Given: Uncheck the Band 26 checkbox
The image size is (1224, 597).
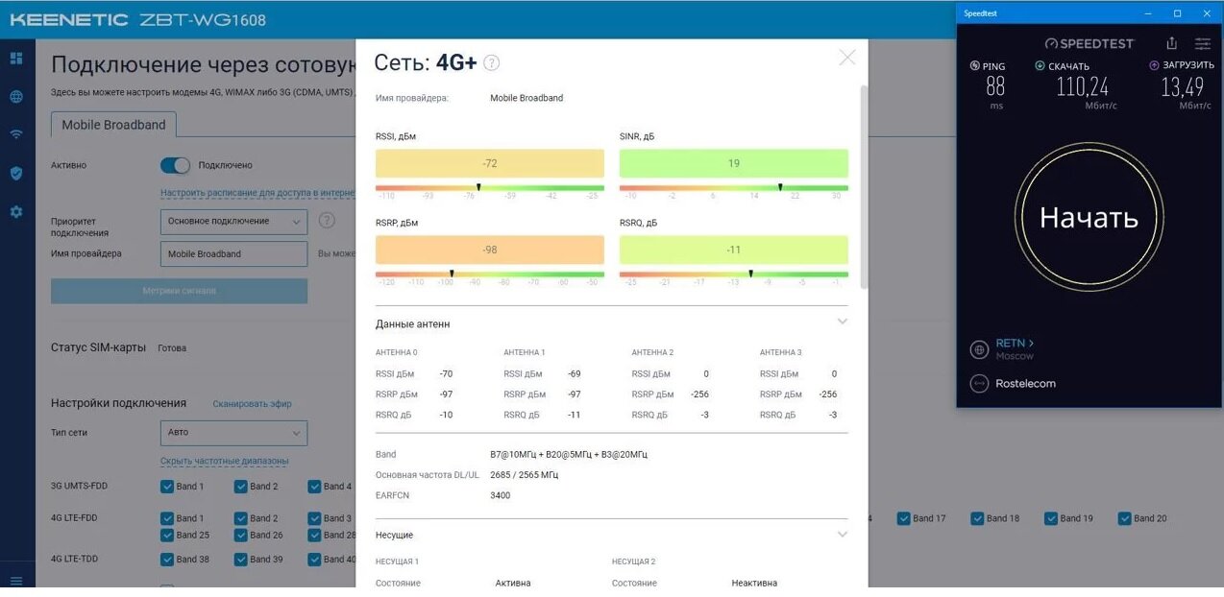Looking at the screenshot, I should 241,535.
